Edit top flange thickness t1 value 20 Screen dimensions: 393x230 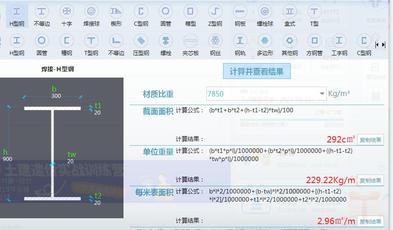click(97, 113)
